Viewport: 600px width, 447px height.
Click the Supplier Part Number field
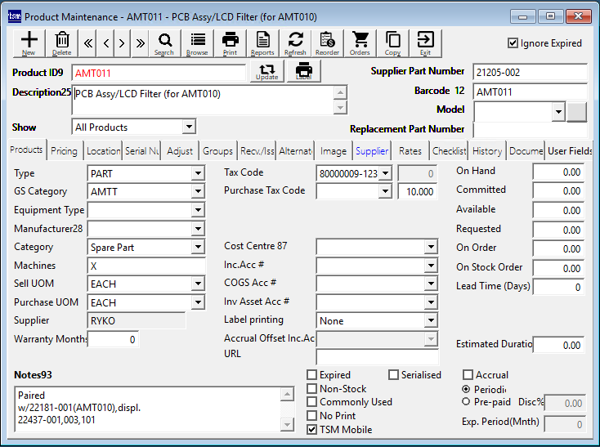[x=530, y=72]
